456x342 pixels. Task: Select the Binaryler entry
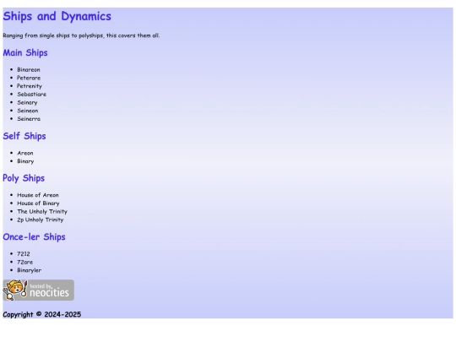[29, 270]
